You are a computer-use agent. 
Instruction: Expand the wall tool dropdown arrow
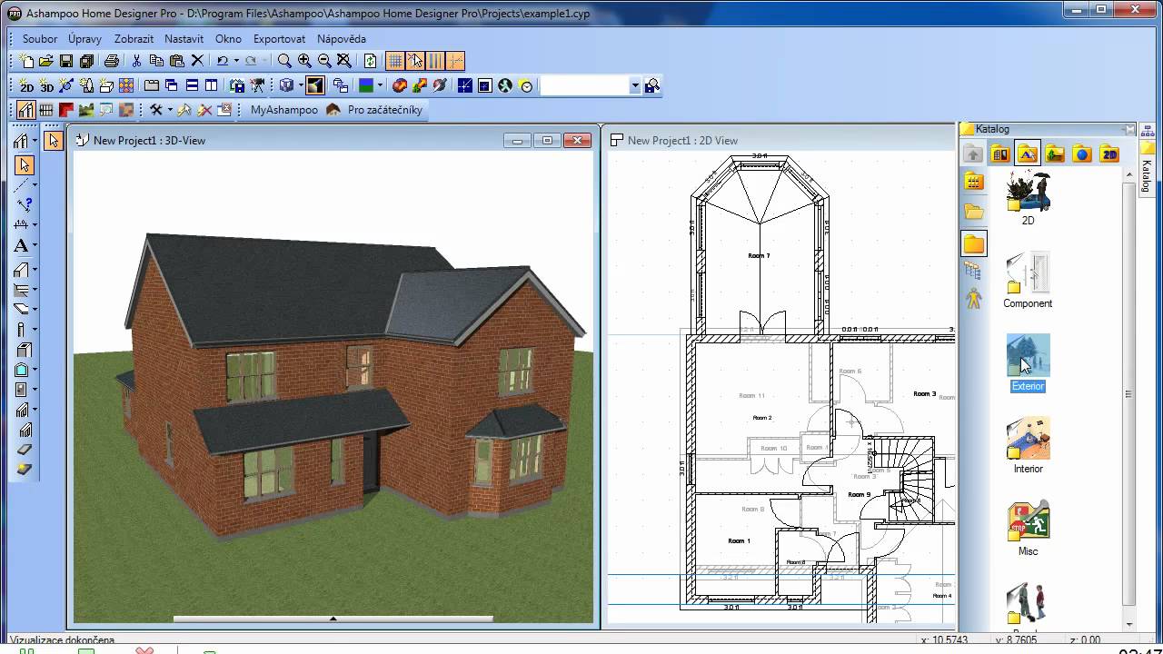(35, 141)
